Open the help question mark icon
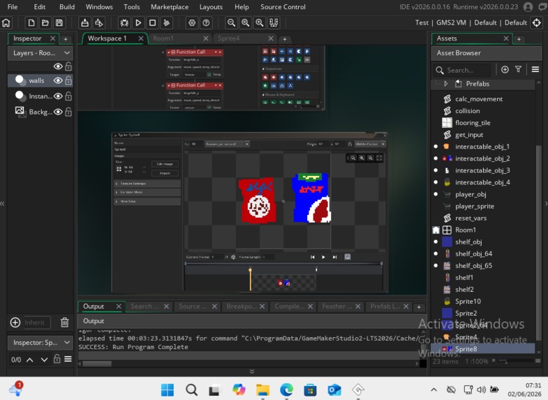This screenshot has width=548, height=400. tap(206, 23)
